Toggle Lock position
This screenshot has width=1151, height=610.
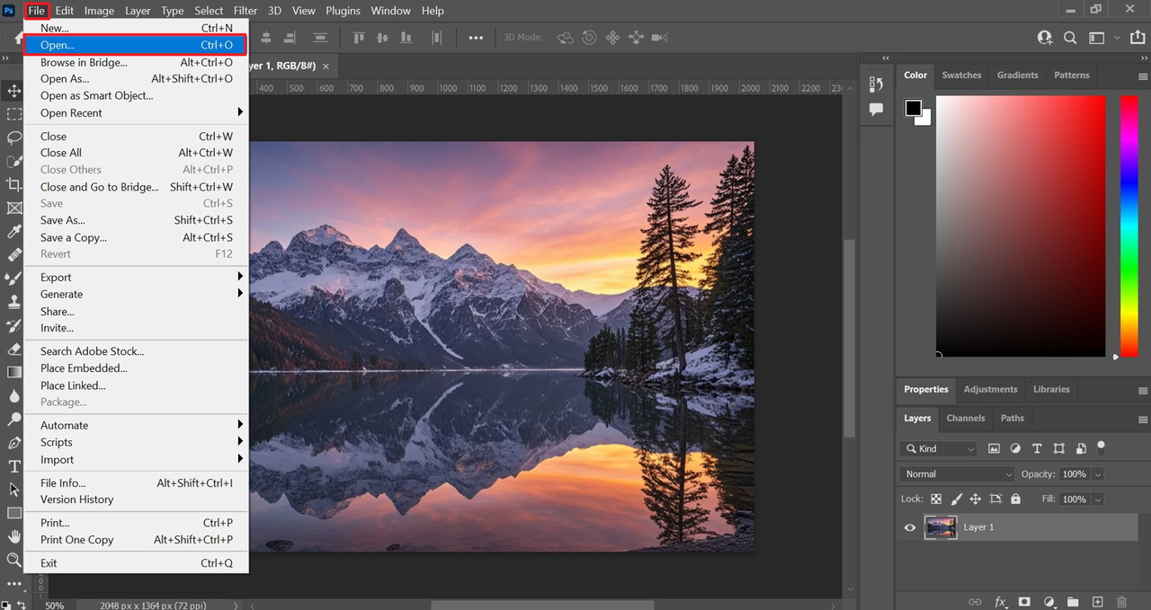pos(976,499)
